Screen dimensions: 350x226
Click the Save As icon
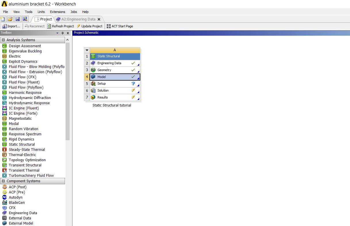[25, 19]
